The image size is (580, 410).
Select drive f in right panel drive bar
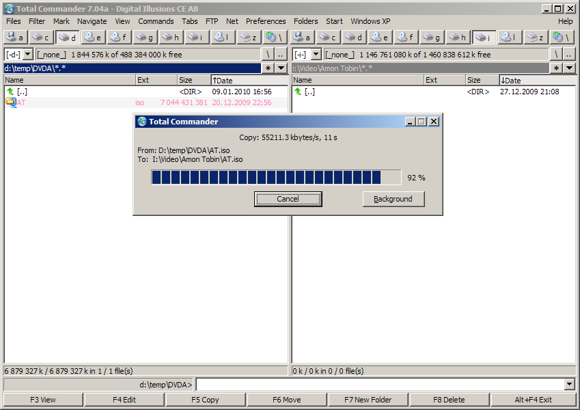pyautogui.click(x=406, y=38)
